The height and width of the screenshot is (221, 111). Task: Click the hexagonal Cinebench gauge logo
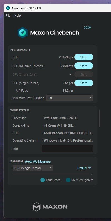[22, 33]
